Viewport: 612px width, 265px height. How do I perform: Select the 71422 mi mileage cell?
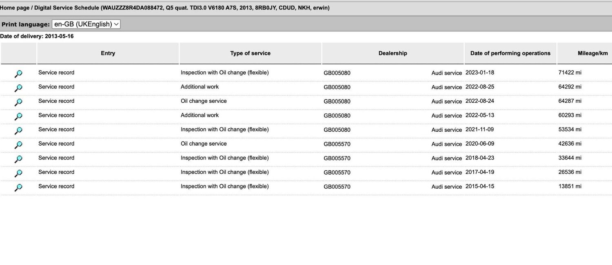pyautogui.click(x=570, y=73)
